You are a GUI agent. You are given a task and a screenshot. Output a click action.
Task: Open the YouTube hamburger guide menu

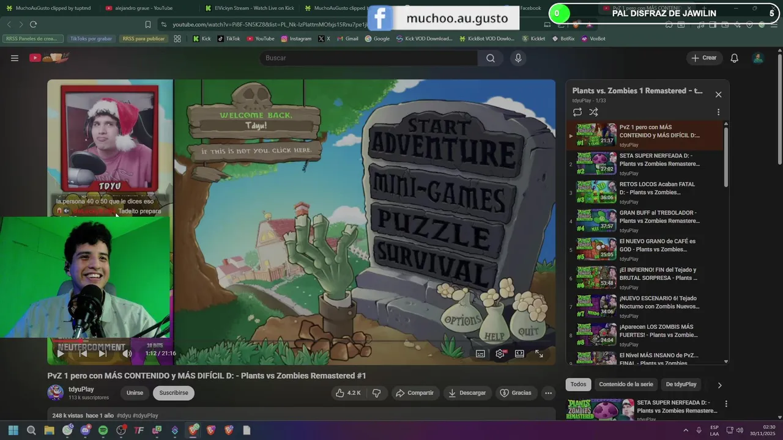pyautogui.click(x=15, y=58)
